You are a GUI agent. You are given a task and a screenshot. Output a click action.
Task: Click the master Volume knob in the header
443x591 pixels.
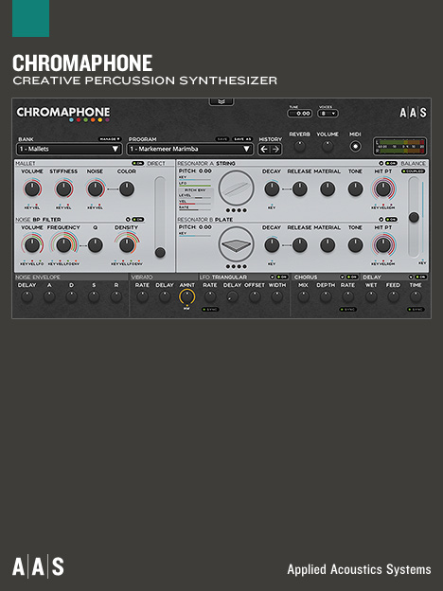point(328,147)
